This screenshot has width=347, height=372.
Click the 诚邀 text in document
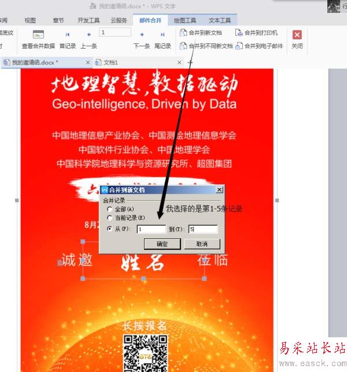pos(76,260)
